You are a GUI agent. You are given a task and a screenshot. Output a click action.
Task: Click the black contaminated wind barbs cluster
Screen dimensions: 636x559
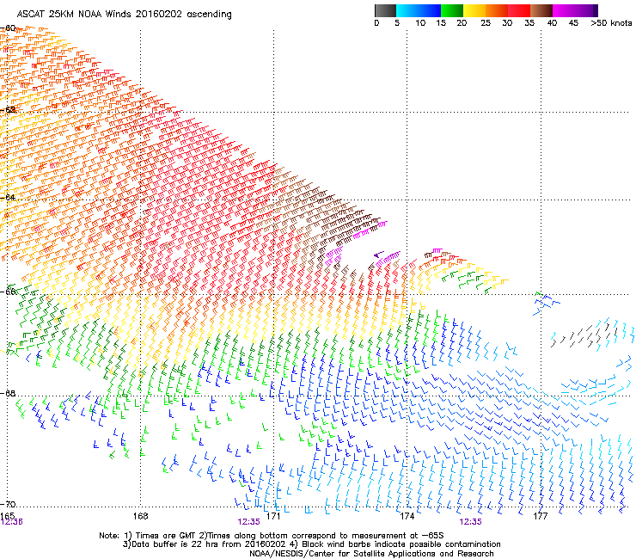click(584, 335)
